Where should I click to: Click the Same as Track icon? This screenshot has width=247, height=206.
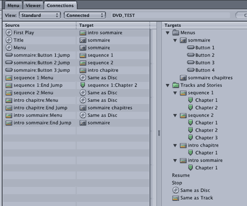[x=175, y=198]
